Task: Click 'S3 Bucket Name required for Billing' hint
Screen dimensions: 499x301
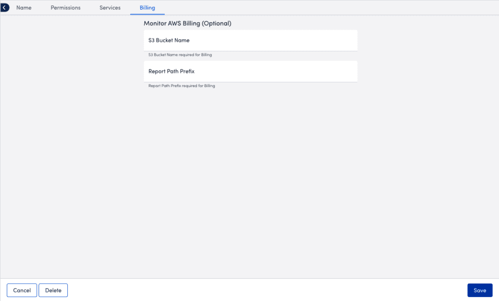Action: 180,54
